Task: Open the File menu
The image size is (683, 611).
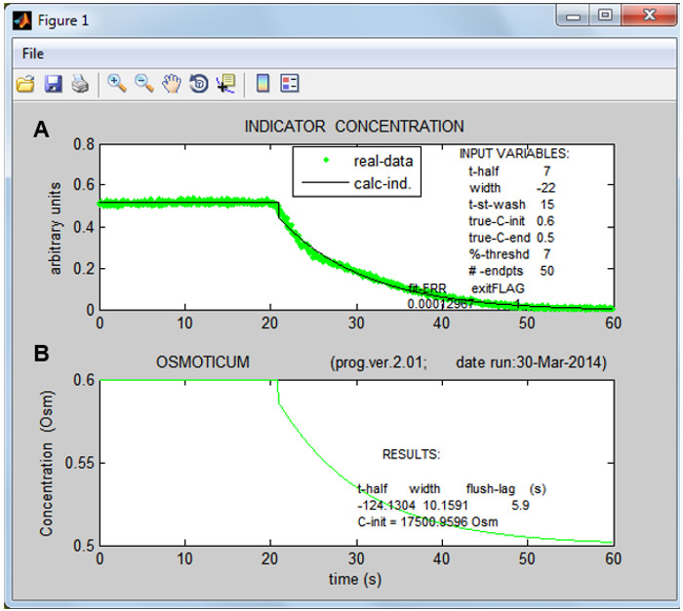Action: (32, 54)
